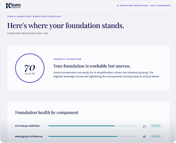The width and height of the screenshot is (176, 143).
Task: Click the STRONG badge for ICP & Buyer Definition
Action: [156, 126]
